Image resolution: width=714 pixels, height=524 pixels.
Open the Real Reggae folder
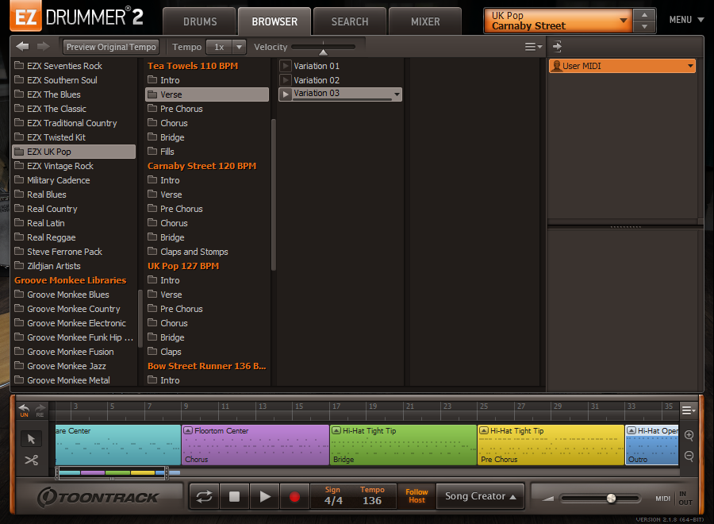[74, 237]
